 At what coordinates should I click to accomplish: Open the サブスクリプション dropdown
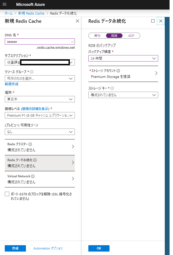point(40,62)
